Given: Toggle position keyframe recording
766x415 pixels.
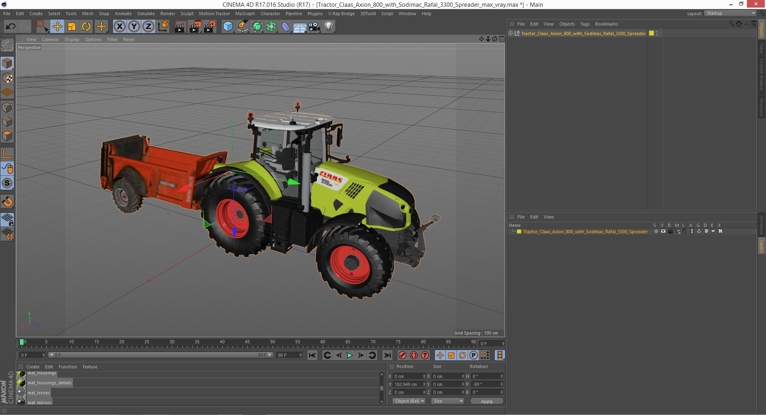Looking at the screenshot, I should 440,355.
